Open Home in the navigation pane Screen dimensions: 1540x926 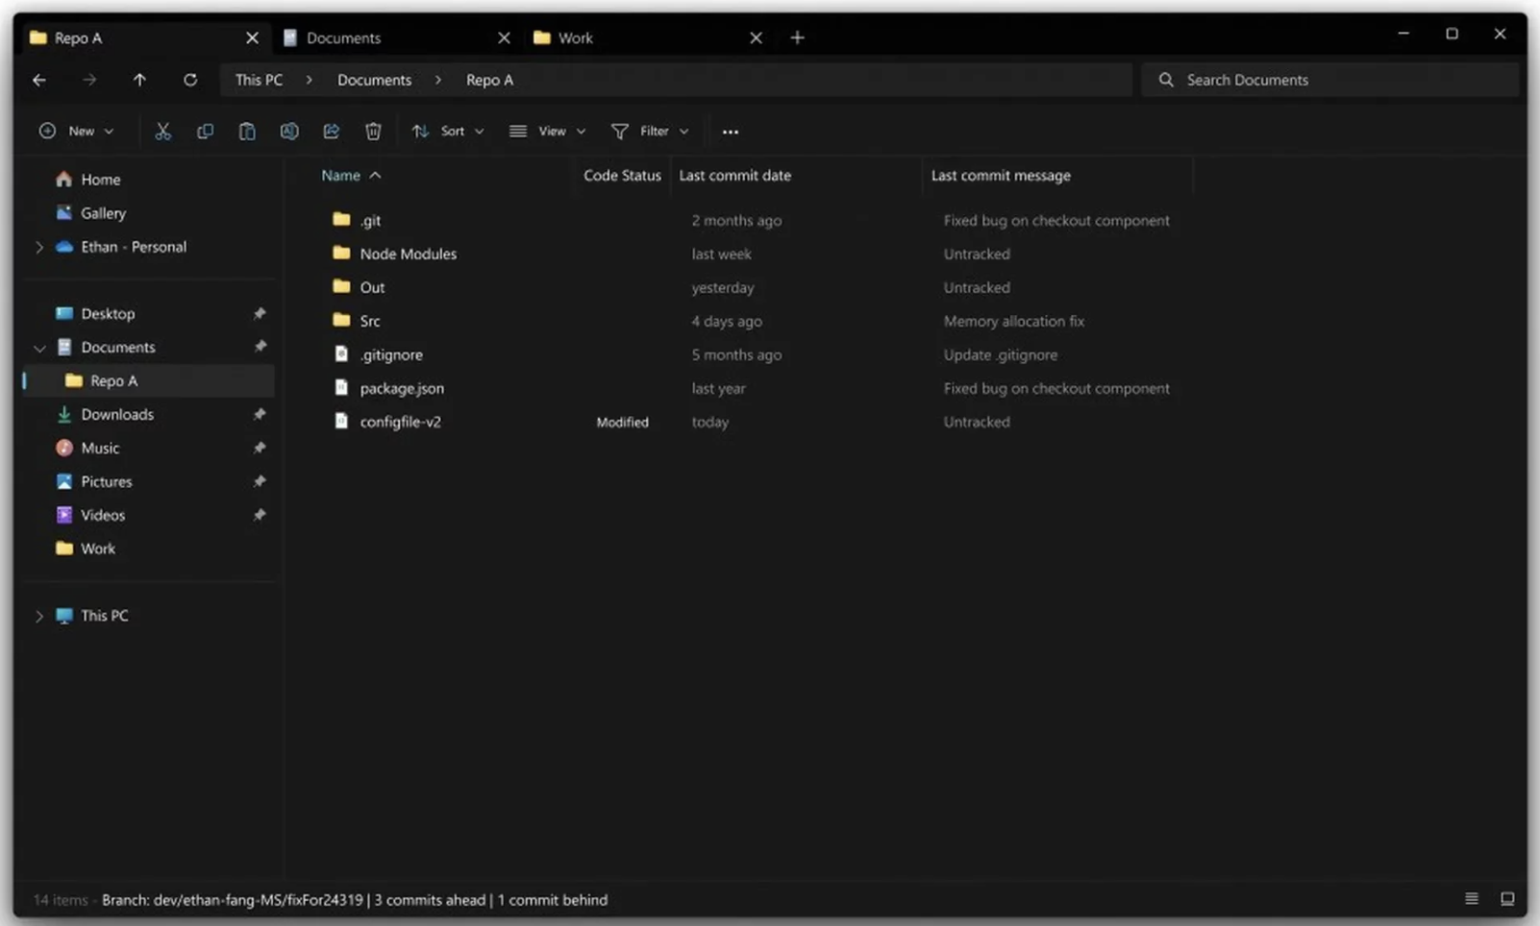coord(101,180)
